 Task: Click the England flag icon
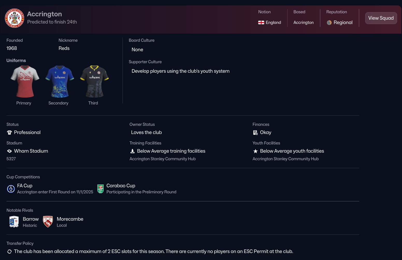pyautogui.click(x=261, y=23)
